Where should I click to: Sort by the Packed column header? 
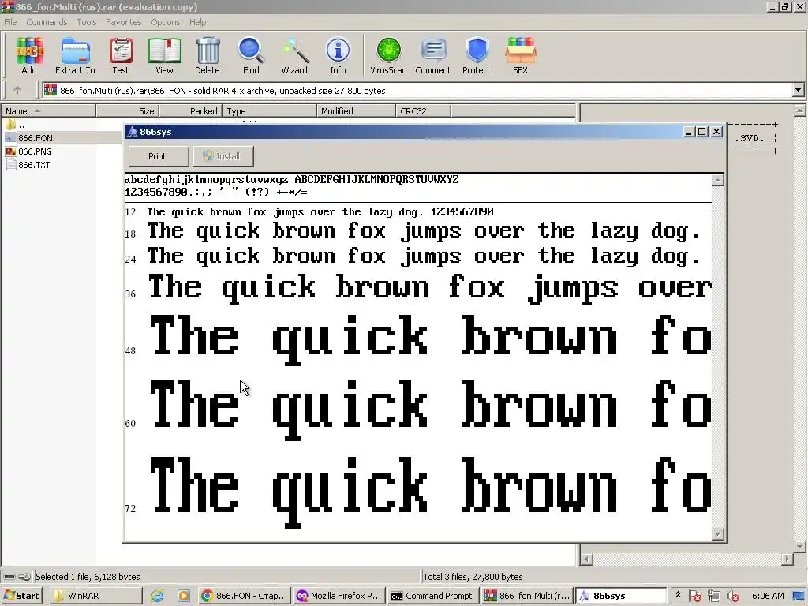[x=191, y=110]
